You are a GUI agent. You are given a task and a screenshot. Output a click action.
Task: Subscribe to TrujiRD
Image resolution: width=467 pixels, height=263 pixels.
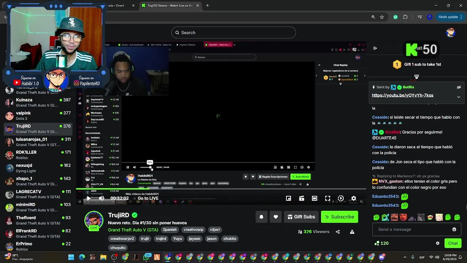339,217
